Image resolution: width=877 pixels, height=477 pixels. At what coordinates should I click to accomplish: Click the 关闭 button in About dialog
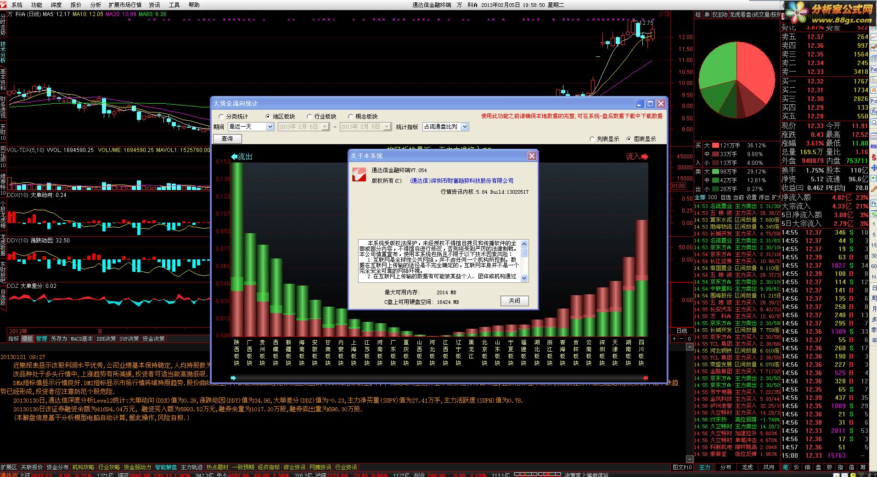point(514,301)
